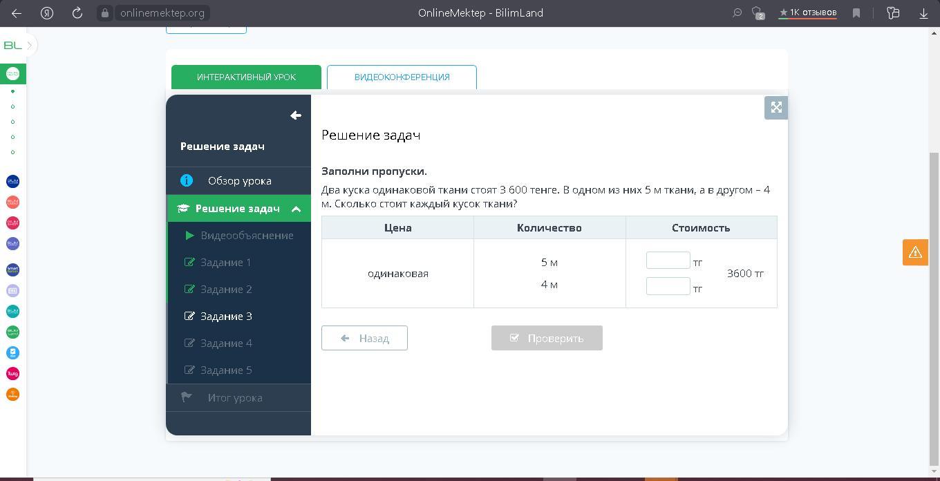Viewport: 940px width, 481px height.
Task: Open the lavender keyboard sidebar icon
Action: point(12,290)
